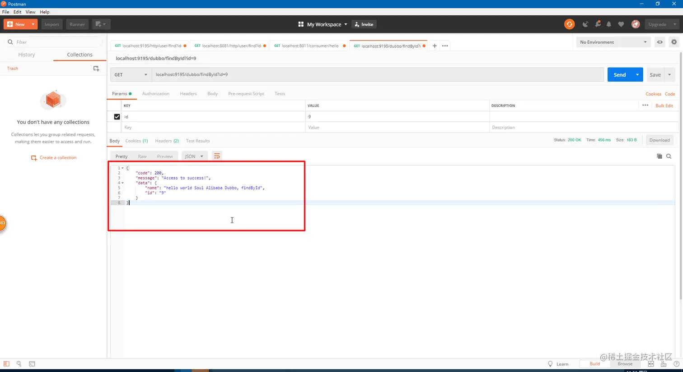Image resolution: width=683 pixels, height=372 pixels.
Task: Open the satellite capture requests icon
Action: 585,24
